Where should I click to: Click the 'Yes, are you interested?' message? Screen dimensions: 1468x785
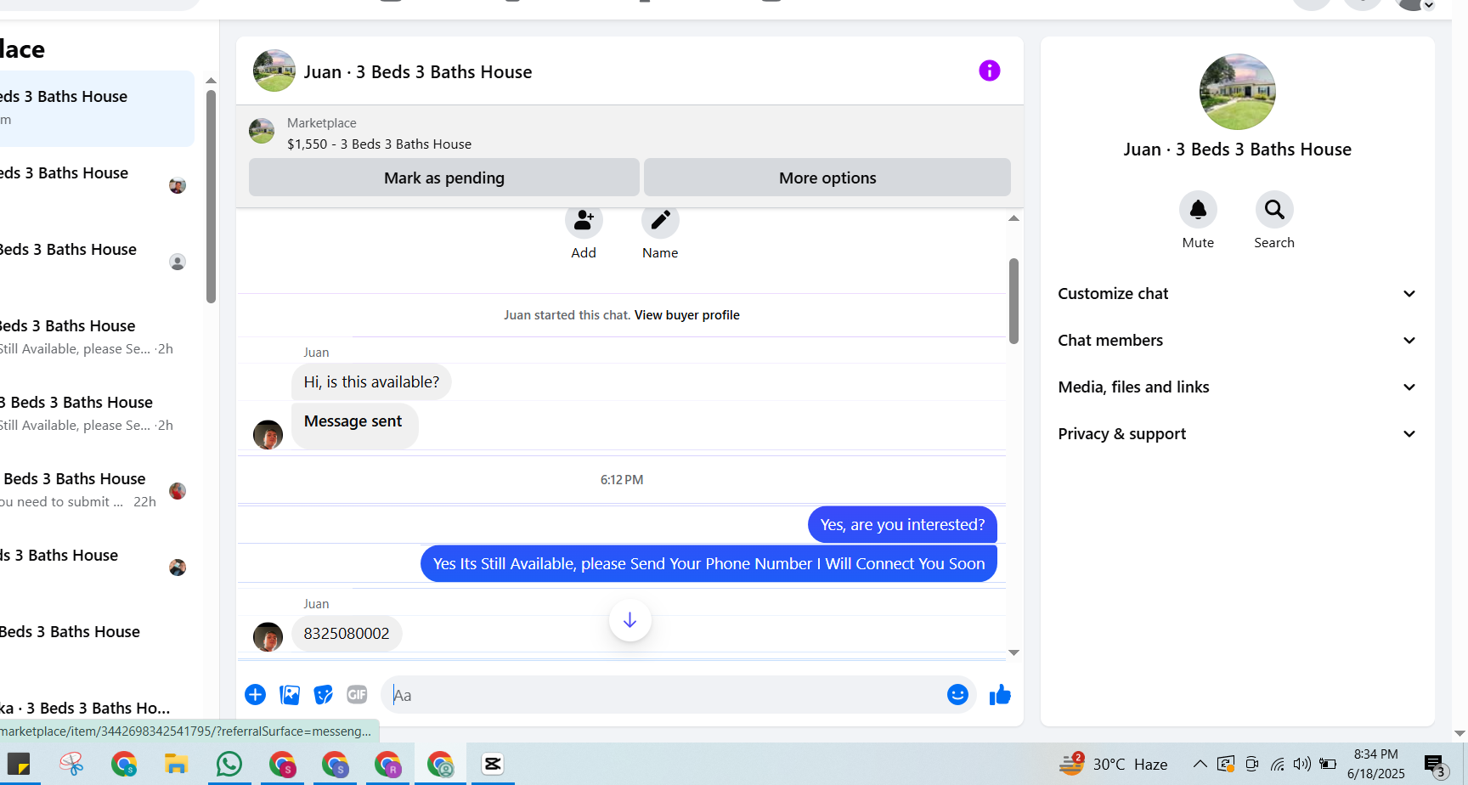click(x=902, y=525)
